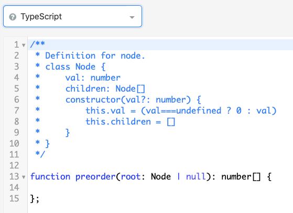Open the TypeScript language dropdown
This screenshot has height=213, width=293.
pos(72,16)
